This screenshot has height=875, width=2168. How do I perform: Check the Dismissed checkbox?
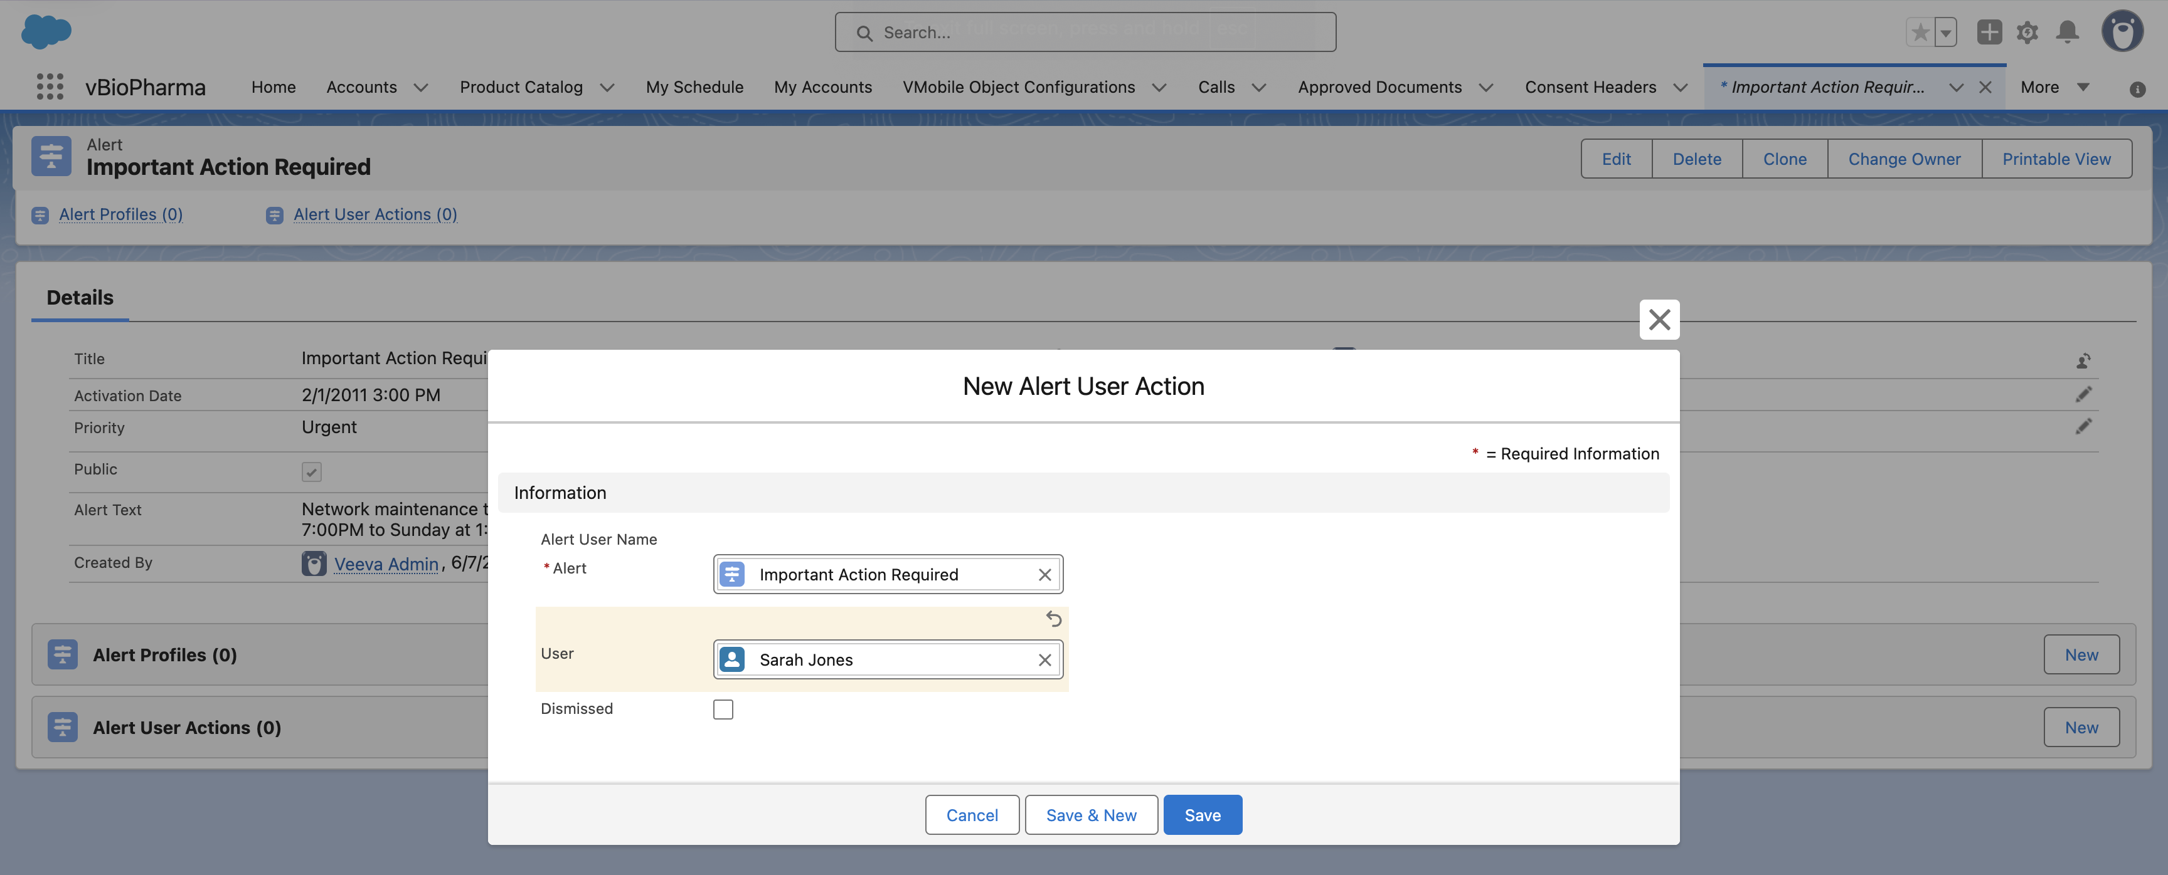[723, 710]
